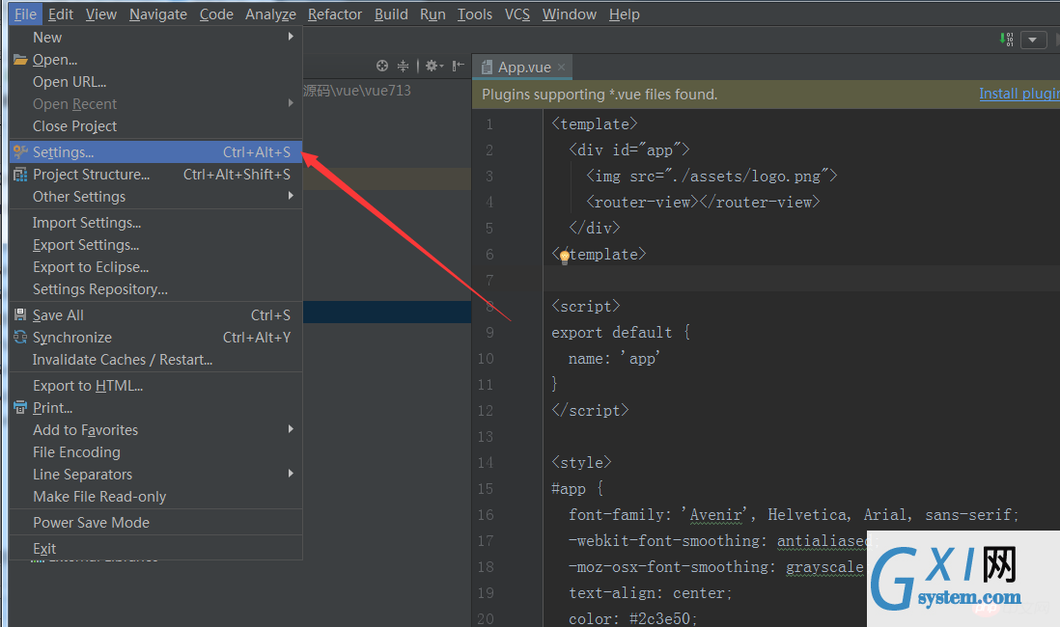Click the 'name: 'app'' code line
This screenshot has height=627, width=1060.
click(614, 358)
